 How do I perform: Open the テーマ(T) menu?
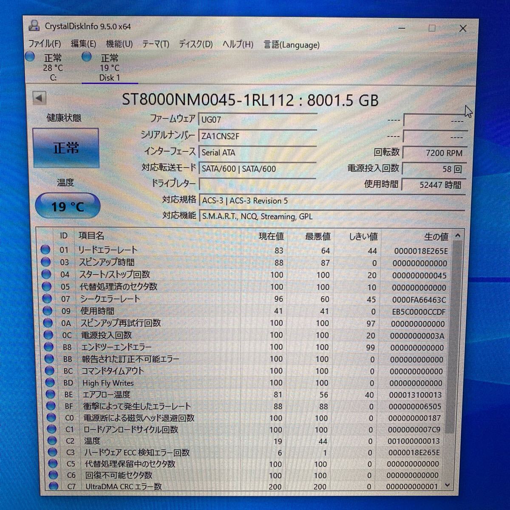[156, 44]
